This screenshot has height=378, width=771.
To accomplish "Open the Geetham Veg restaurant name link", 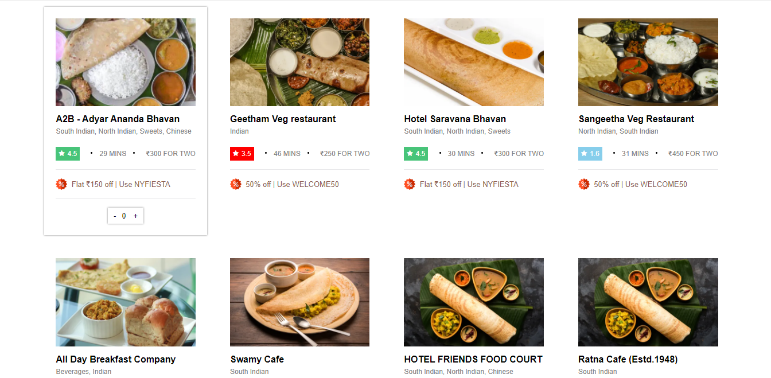I will point(283,119).
